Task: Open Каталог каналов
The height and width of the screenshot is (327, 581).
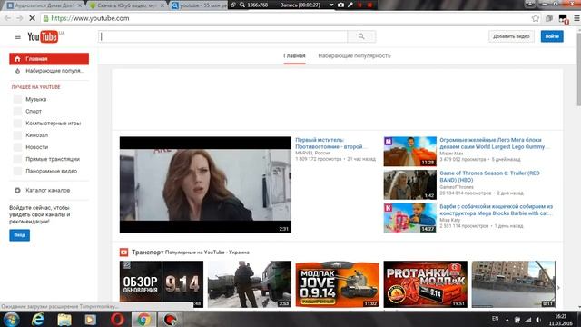Action: click(48, 190)
